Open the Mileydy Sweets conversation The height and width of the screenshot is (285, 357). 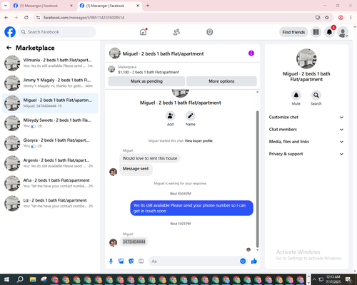(50, 123)
